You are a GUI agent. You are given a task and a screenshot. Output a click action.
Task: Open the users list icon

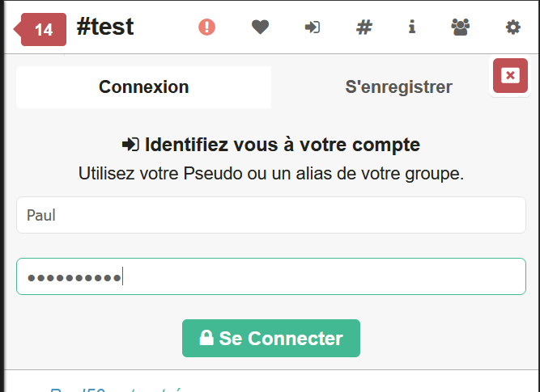click(x=460, y=27)
